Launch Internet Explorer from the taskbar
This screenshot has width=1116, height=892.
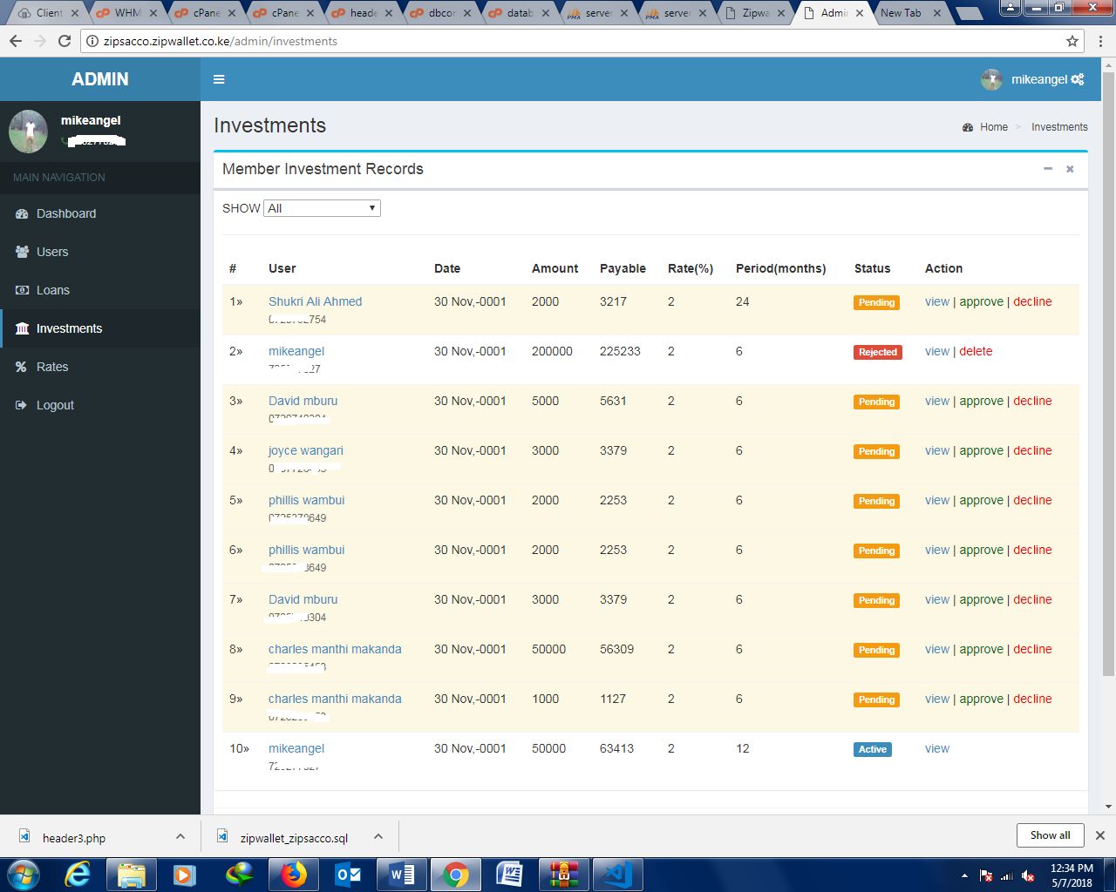tap(78, 875)
